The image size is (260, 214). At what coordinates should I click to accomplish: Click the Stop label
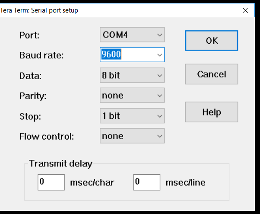(x=29, y=116)
